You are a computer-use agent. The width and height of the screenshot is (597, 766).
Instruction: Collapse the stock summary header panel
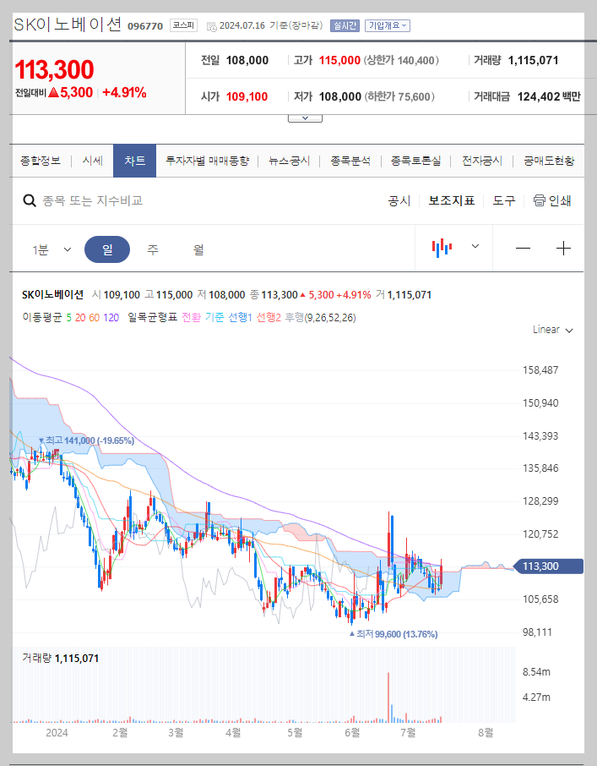tap(305, 117)
